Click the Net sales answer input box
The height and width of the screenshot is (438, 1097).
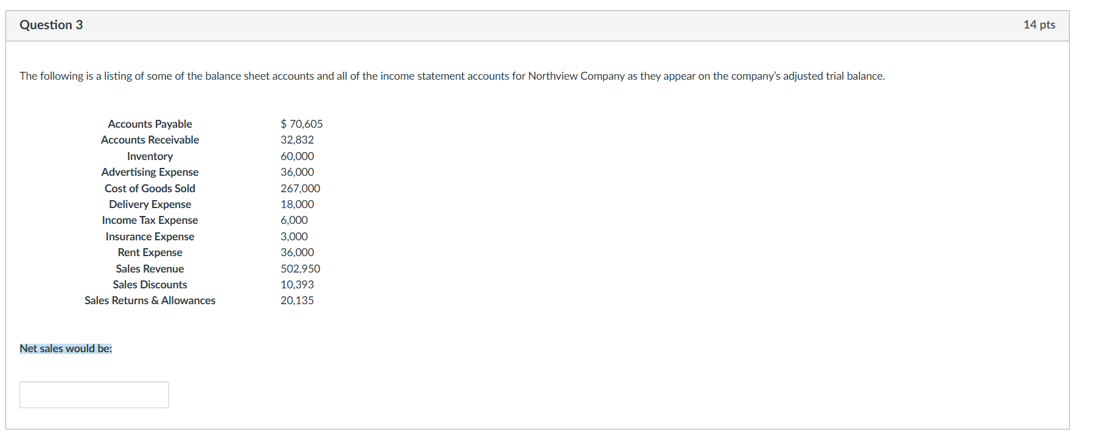[94, 395]
